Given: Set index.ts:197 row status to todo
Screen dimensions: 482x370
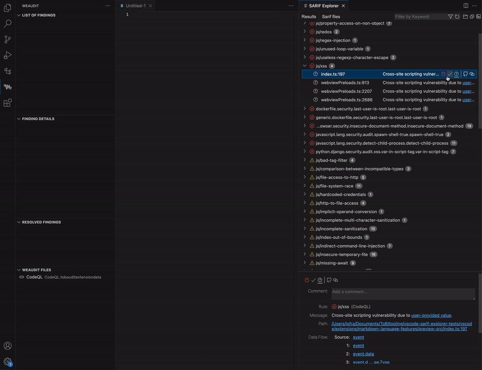Looking at the screenshot, I should pyautogui.click(x=457, y=74).
